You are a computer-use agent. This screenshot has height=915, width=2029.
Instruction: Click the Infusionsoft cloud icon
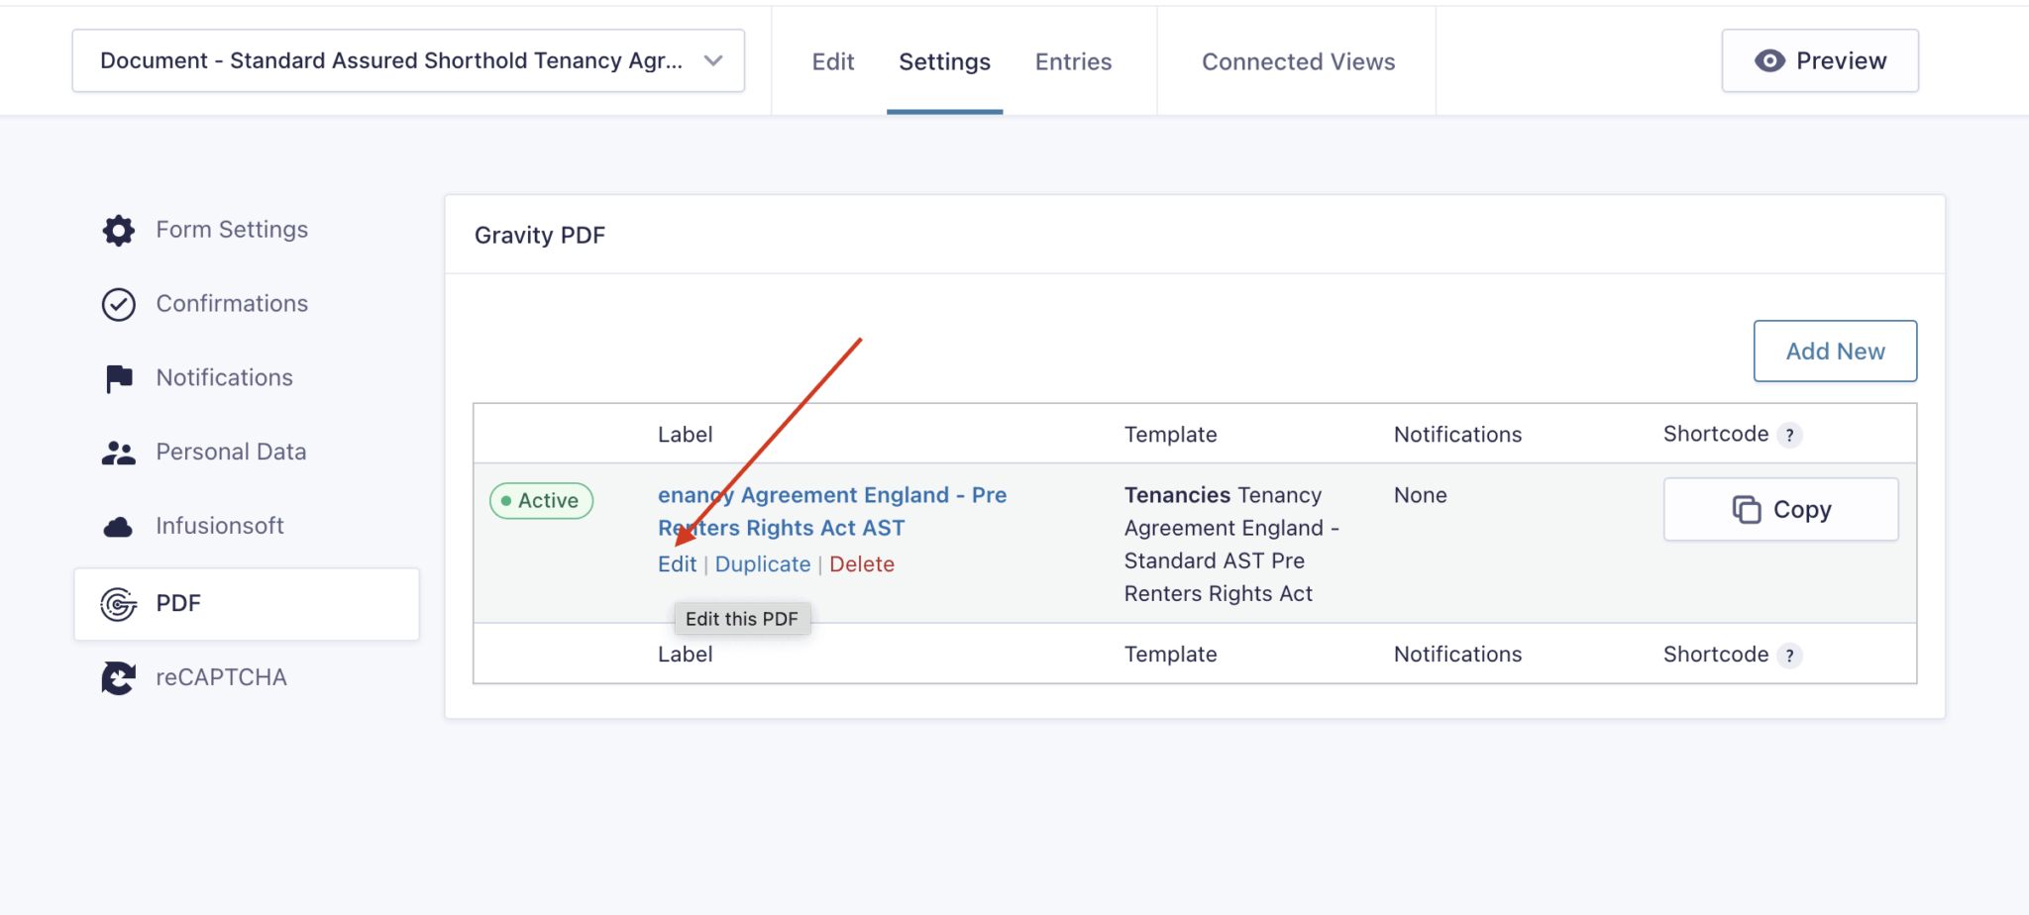[x=119, y=527]
